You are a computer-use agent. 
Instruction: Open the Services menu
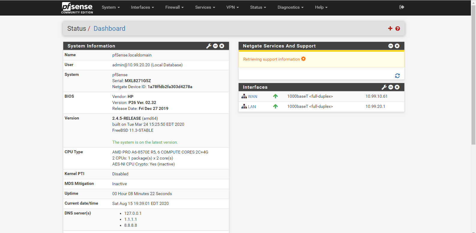[205, 7]
